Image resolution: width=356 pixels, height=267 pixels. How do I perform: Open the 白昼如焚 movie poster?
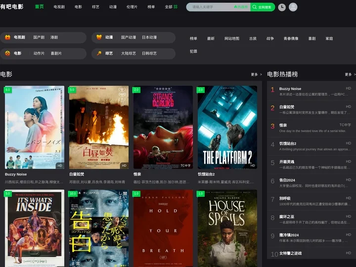point(99,128)
